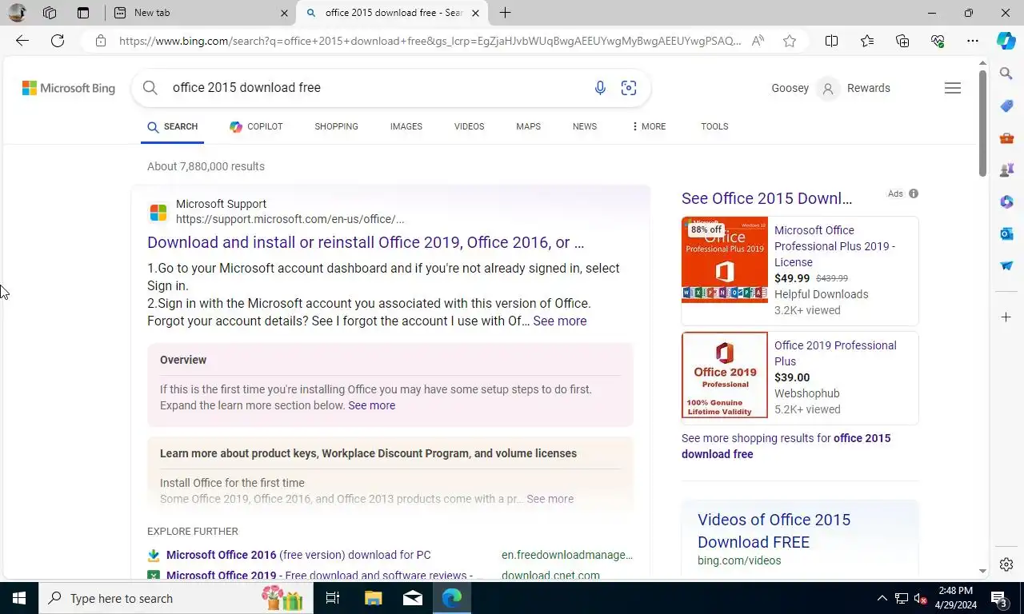Viewport: 1024px width, 614px height.
Task: Refresh the current page
Action: [58, 41]
